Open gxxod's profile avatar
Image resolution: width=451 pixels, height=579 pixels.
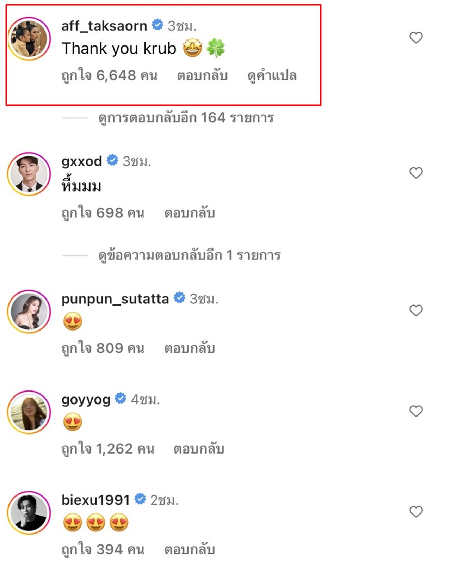pos(29,174)
